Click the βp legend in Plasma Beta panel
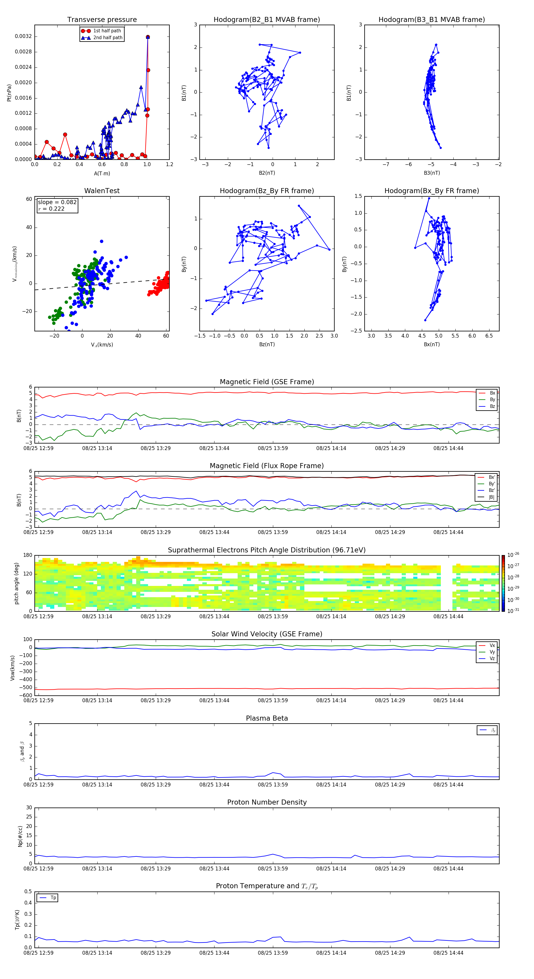 pos(487,730)
